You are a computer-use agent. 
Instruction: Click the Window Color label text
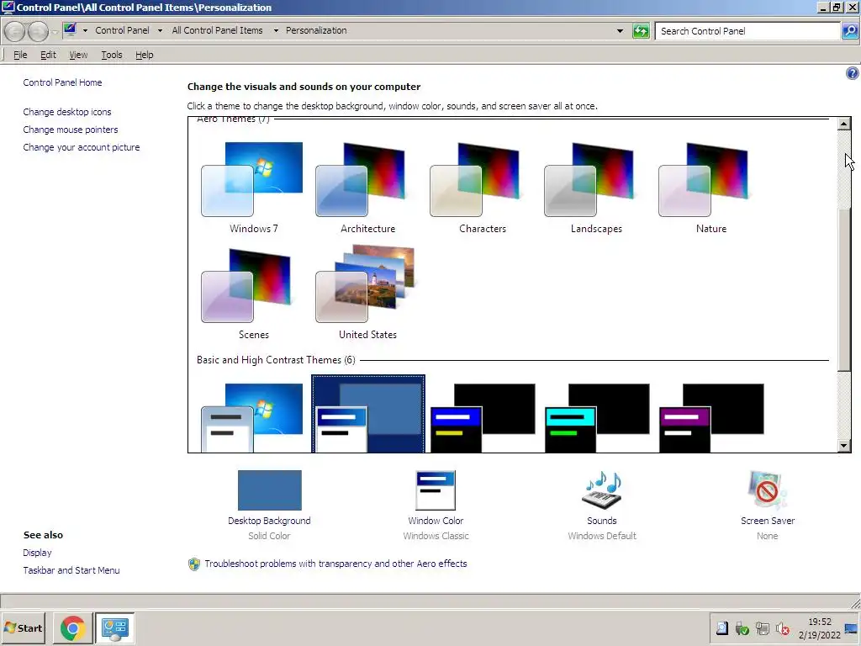436,521
